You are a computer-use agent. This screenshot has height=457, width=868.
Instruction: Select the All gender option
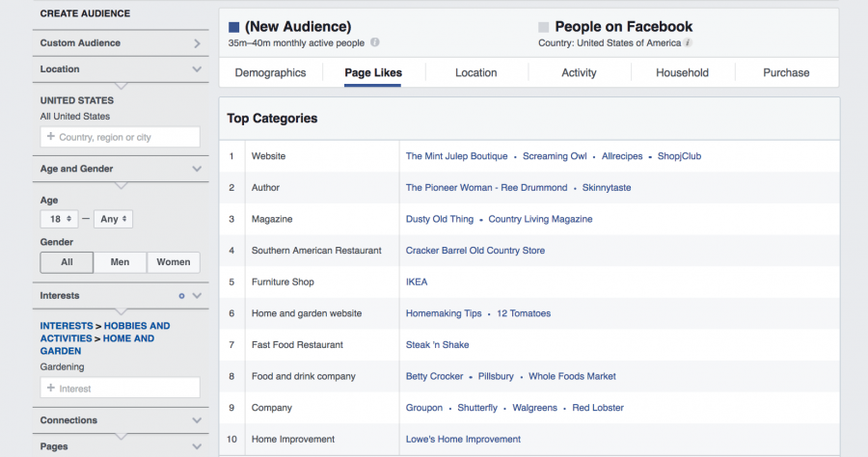pos(67,262)
